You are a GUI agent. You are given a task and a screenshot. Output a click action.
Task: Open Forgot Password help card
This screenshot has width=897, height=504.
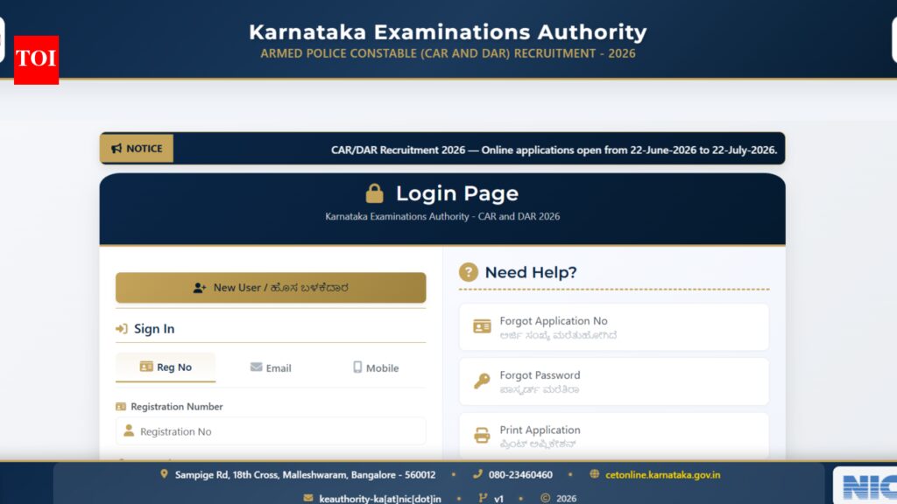click(614, 381)
